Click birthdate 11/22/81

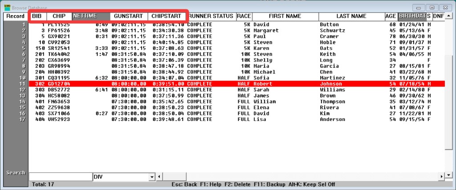[x=412, y=113]
